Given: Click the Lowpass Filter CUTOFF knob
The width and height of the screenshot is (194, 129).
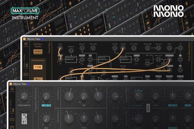Looking at the screenshot, I should pos(138,97).
